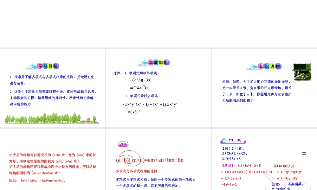Click the (2) label on example slide

304,153
